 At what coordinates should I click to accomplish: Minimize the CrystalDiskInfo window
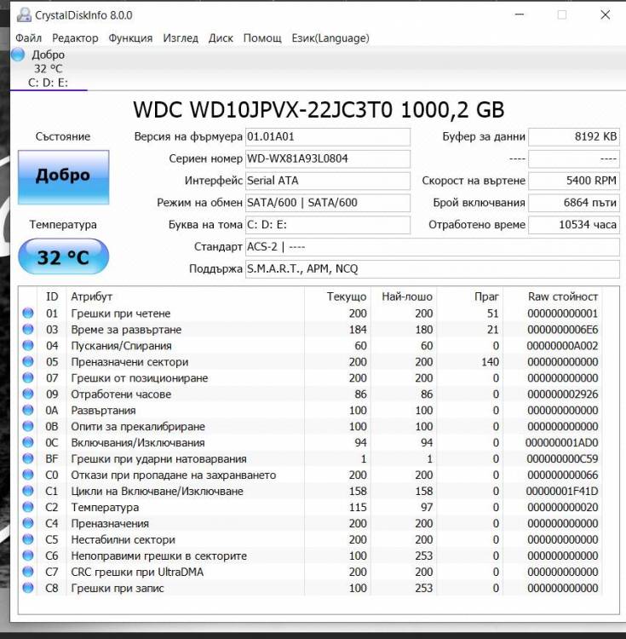coord(520,14)
